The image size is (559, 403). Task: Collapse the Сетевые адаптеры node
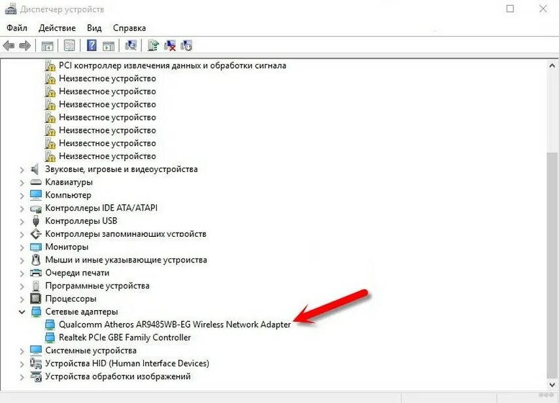coord(22,312)
